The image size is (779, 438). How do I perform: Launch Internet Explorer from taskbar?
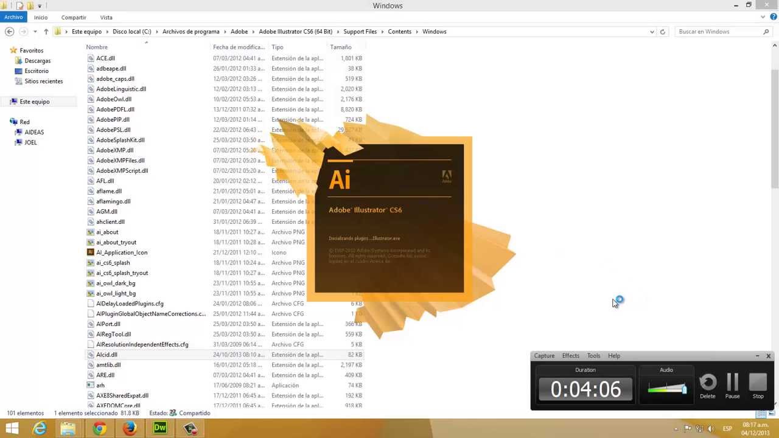tap(40, 429)
